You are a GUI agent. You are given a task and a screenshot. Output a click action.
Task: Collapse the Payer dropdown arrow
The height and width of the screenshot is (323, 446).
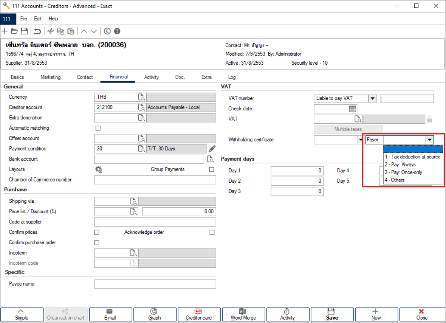429,140
